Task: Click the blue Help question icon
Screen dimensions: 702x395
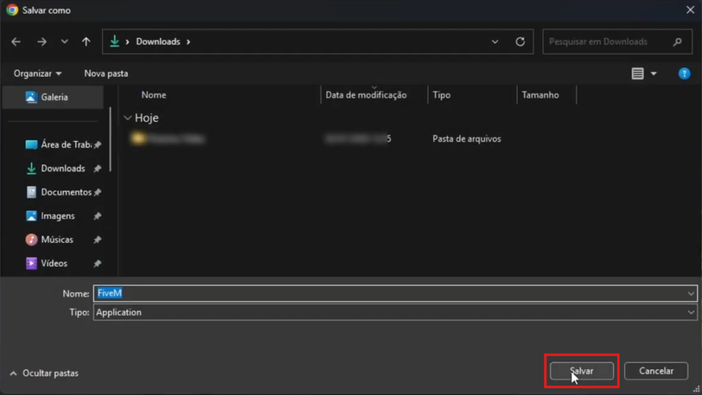Action: 683,74
